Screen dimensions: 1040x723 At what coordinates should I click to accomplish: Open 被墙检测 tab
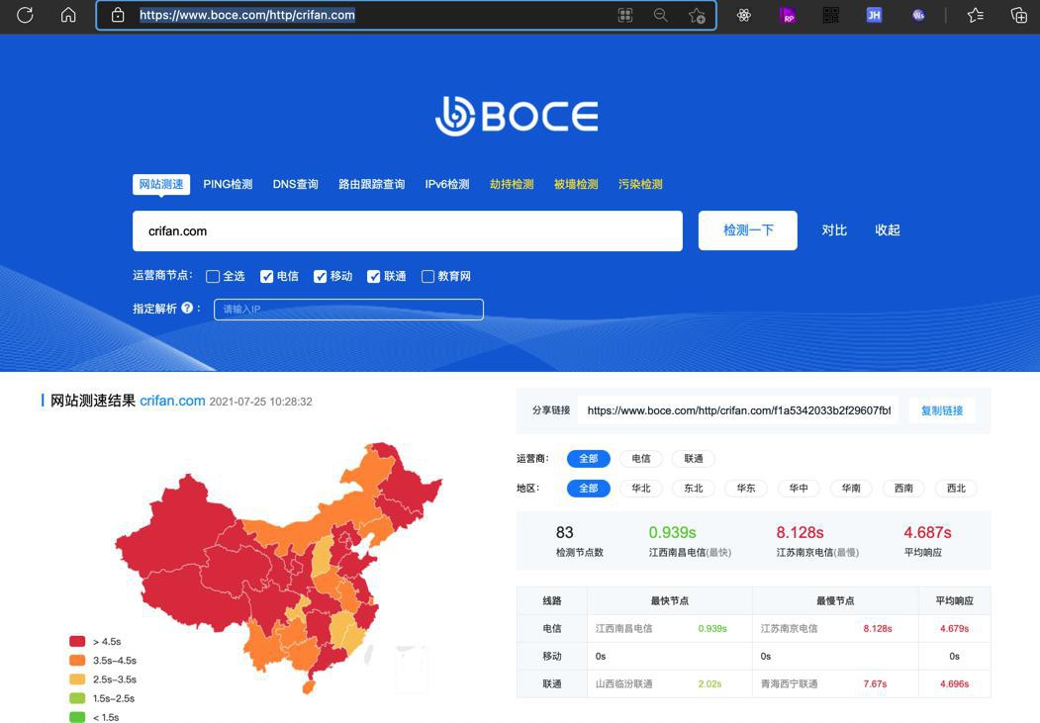pyautogui.click(x=576, y=184)
